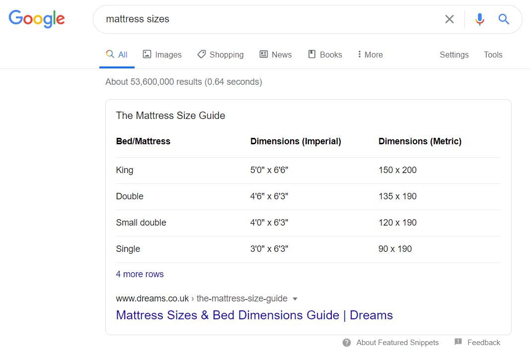Screen dimensions: 530x356
Task: Select the All results tab
Action: pos(117,55)
